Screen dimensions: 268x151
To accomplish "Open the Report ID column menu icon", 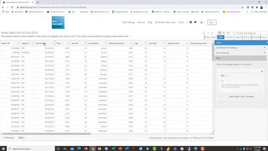I will [x=18, y=43].
